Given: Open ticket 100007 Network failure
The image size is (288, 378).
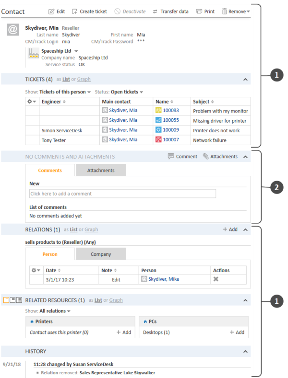Looking at the screenshot, I should pos(170,140).
